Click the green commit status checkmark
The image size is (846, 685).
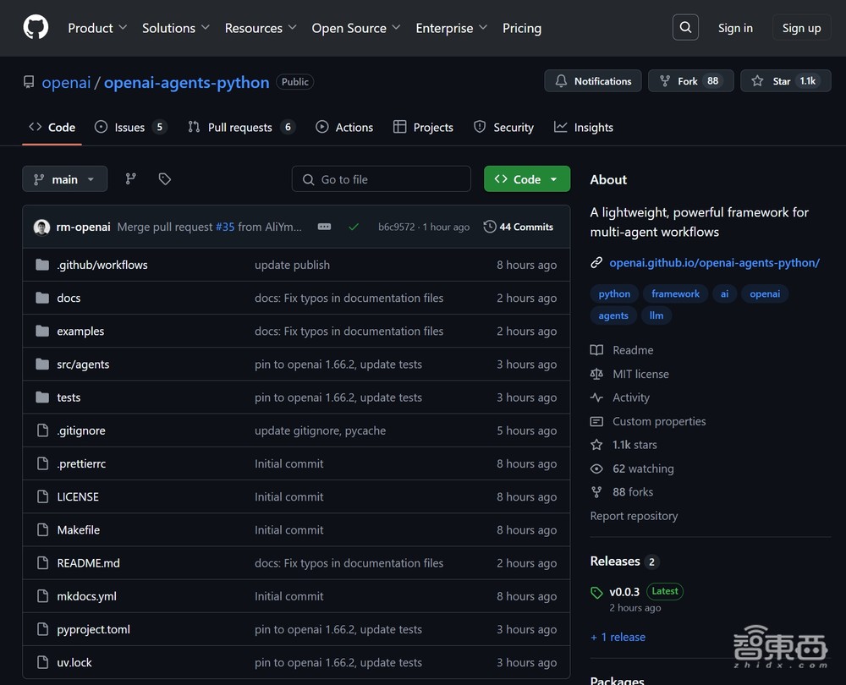pyautogui.click(x=354, y=227)
